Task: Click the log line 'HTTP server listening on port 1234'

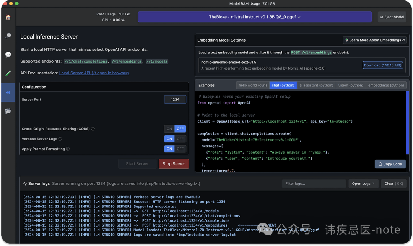Action: tap(124, 202)
